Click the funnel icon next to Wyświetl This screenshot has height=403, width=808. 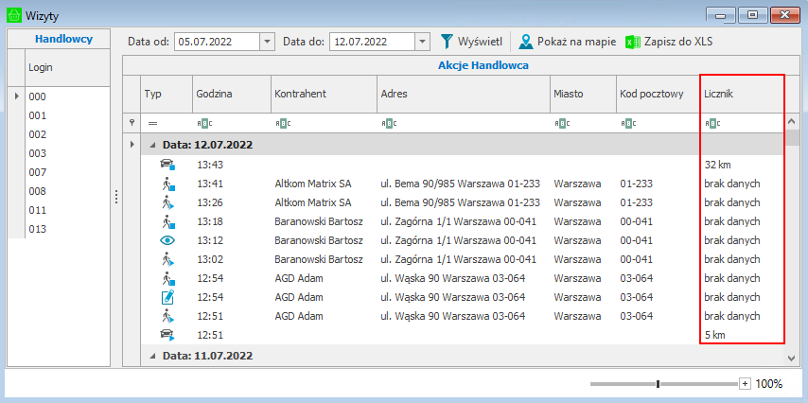pyautogui.click(x=448, y=42)
